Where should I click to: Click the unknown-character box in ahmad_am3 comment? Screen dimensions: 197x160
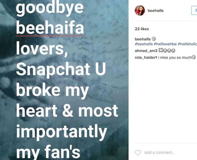click(161, 50)
